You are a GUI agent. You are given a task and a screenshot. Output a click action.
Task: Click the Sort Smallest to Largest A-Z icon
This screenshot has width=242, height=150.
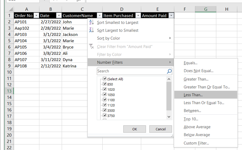[x=92, y=22]
